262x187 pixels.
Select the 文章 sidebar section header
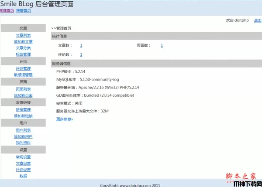[x=23, y=28]
